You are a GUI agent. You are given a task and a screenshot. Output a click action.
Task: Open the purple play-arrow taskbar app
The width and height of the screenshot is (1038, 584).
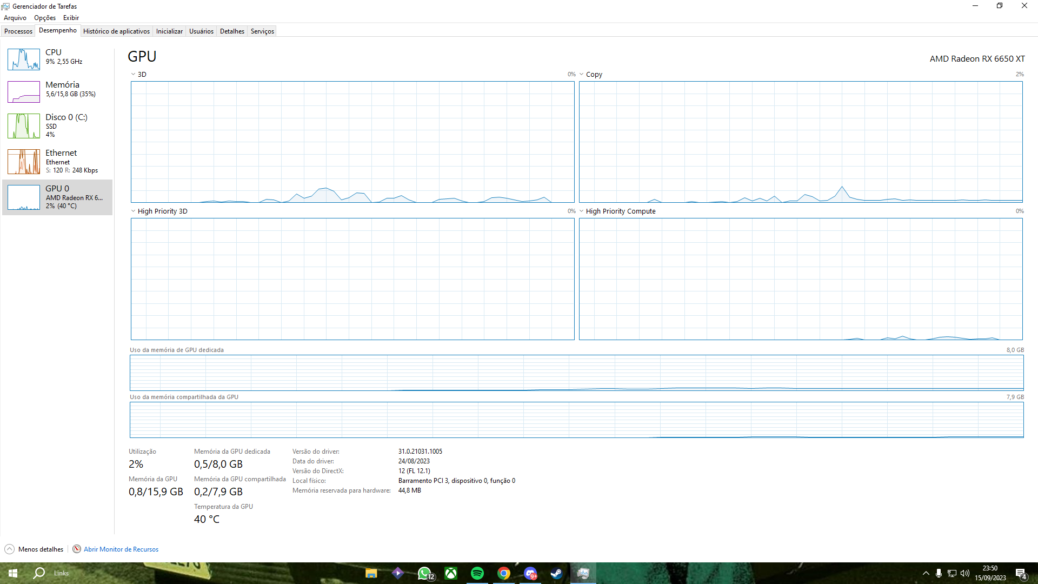pyautogui.click(x=397, y=573)
